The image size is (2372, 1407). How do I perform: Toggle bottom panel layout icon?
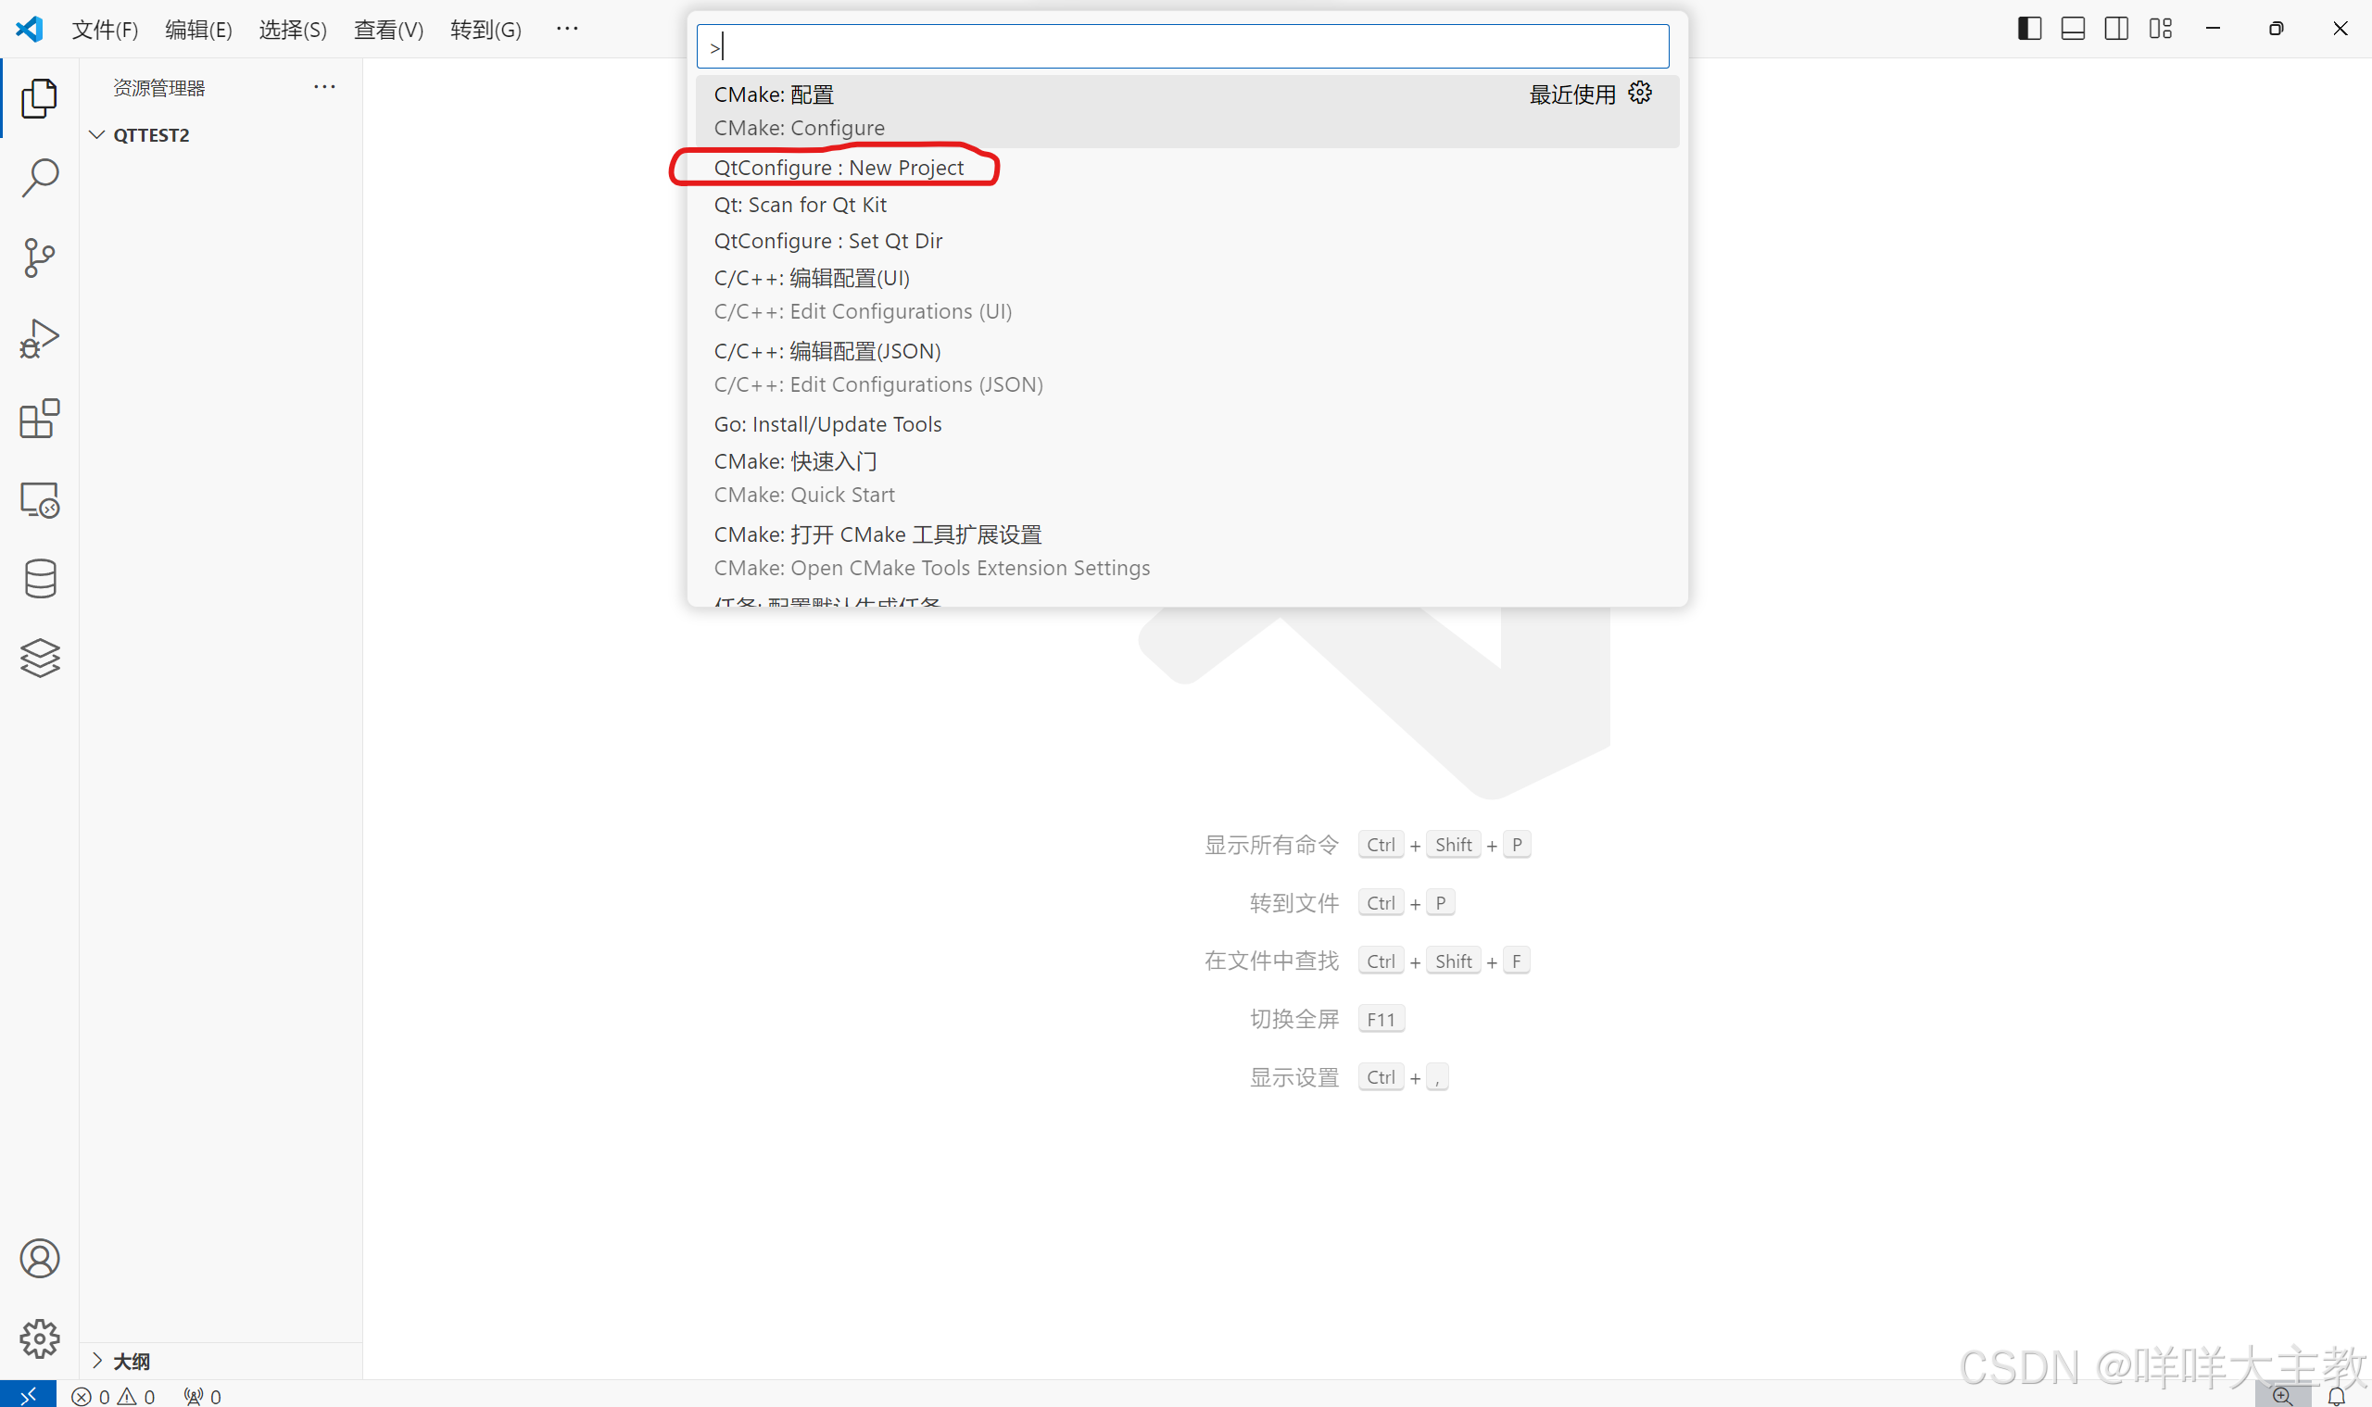(2073, 29)
